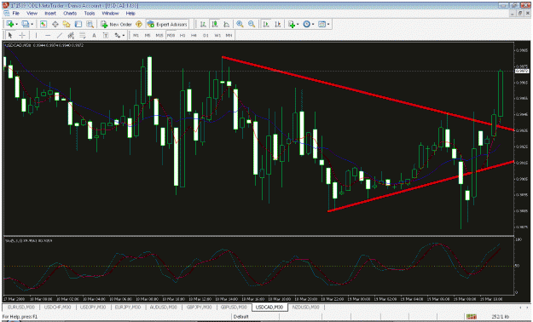Switch to the GBPUSD,M30 chart tab
533x322 pixels.
point(234,307)
